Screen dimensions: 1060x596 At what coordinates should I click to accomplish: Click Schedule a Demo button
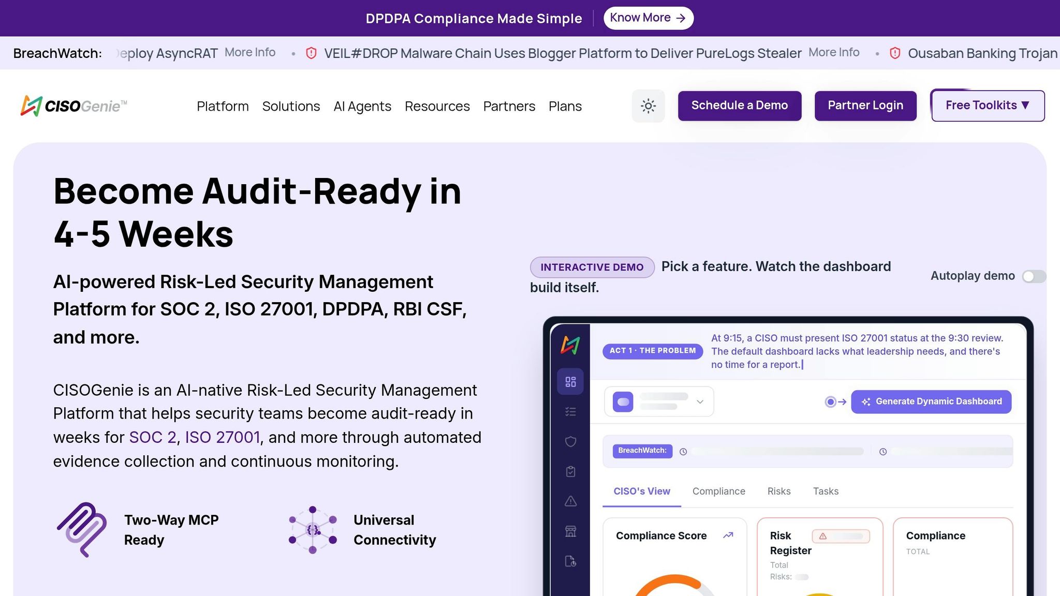click(x=740, y=106)
